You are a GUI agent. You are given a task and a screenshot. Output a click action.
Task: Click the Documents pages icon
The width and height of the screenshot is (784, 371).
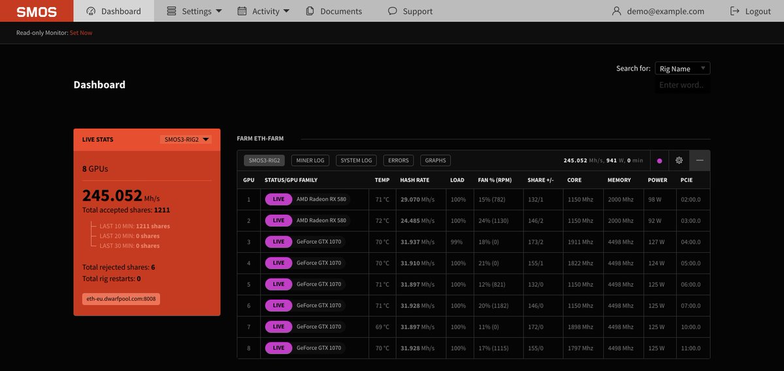coord(310,11)
